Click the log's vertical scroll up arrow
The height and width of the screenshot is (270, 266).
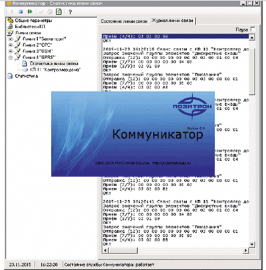click(x=252, y=37)
